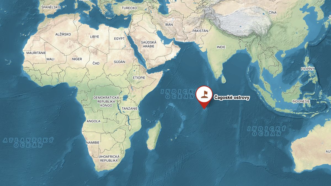Click the red flag marker pin

(x=204, y=97)
